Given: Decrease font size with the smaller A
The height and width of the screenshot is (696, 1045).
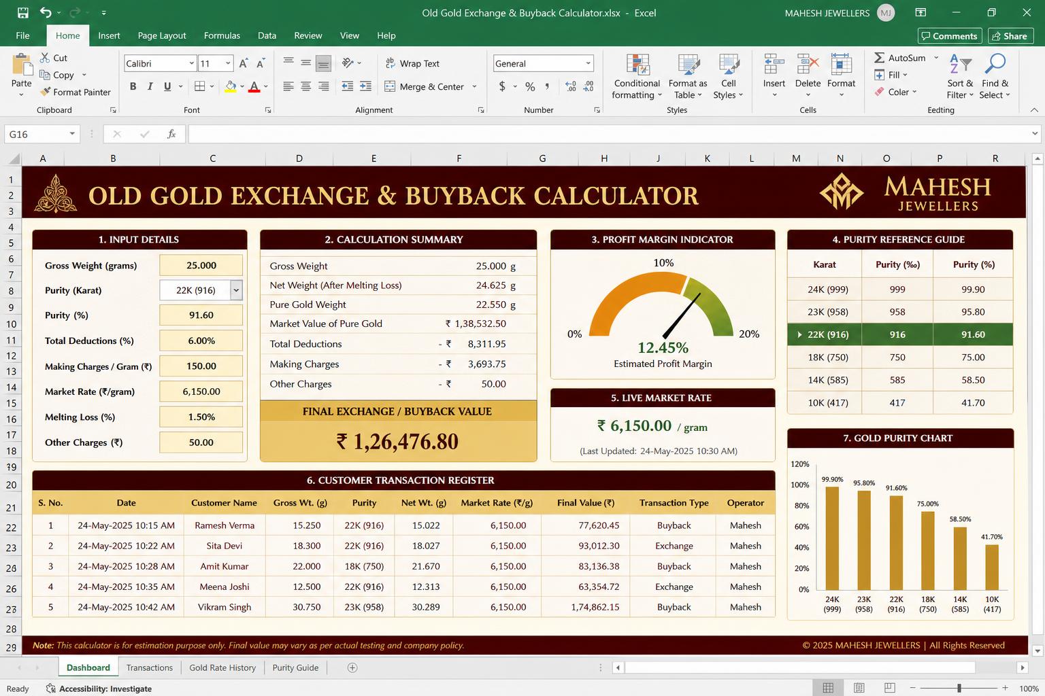Looking at the screenshot, I should click(261, 63).
